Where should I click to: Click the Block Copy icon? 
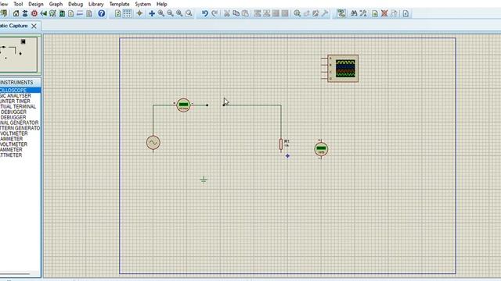coord(258,13)
